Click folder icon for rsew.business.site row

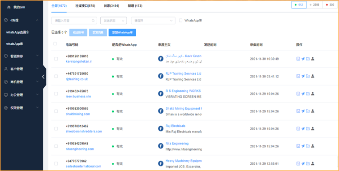[308, 94]
